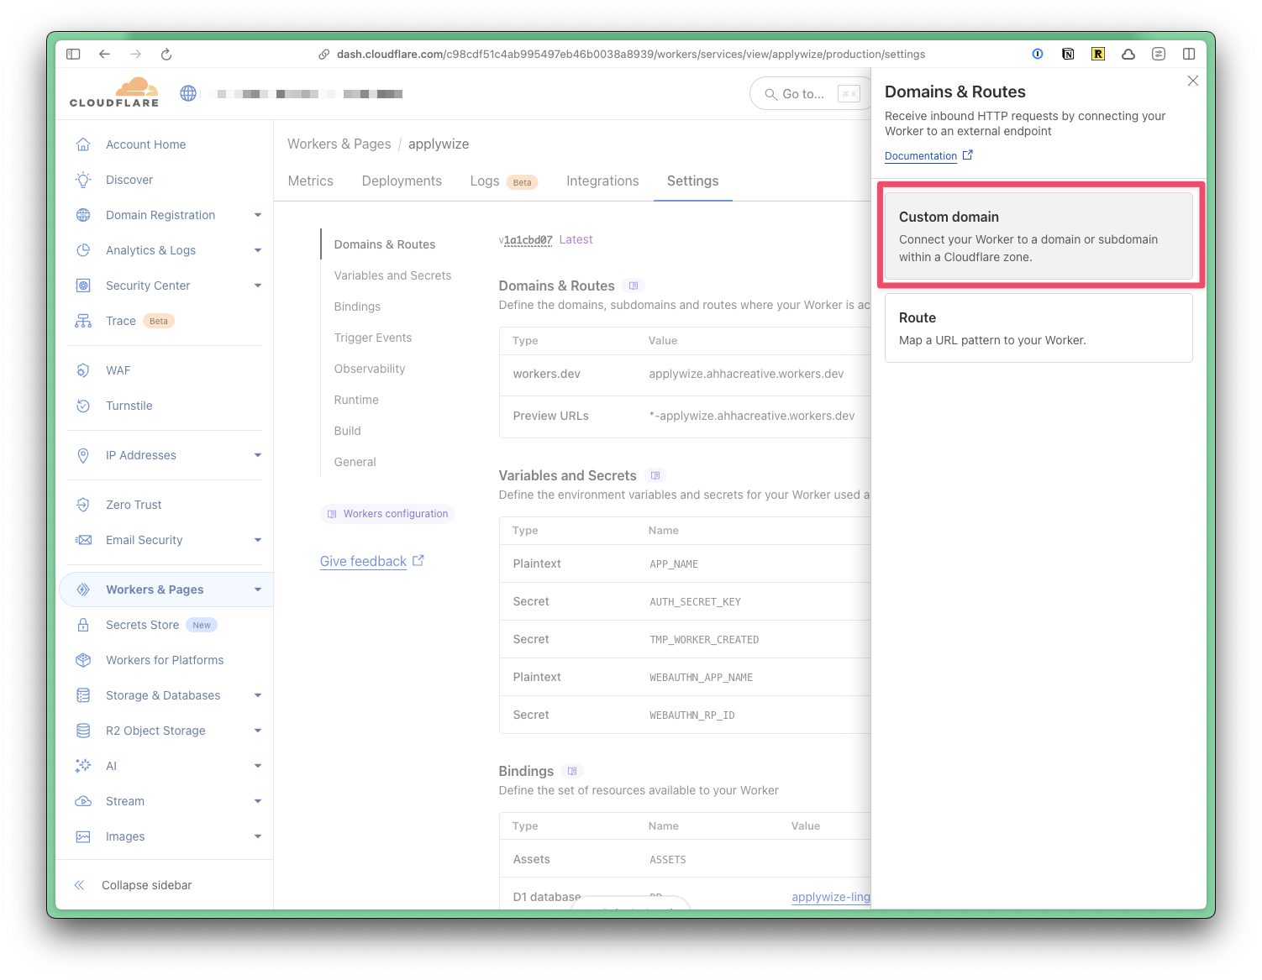The height and width of the screenshot is (980, 1262).
Task: Close the Domains & Routes side panel
Action: point(1192,81)
